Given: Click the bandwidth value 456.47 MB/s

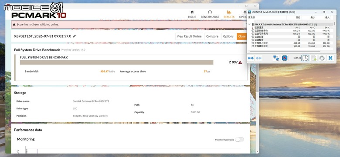Looking at the screenshot, I should [x=108, y=72].
